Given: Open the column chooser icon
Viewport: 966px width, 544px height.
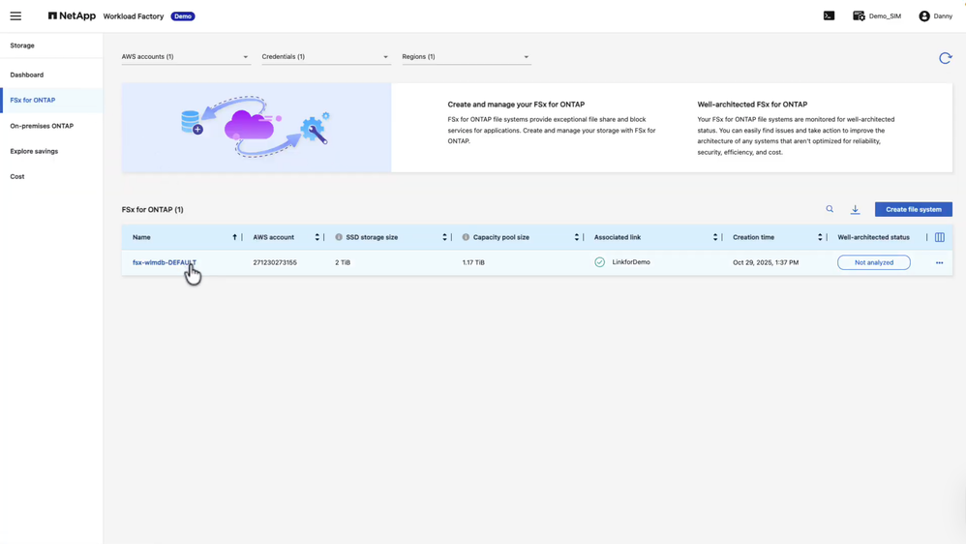Looking at the screenshot, I should click(x=940, y=237).
